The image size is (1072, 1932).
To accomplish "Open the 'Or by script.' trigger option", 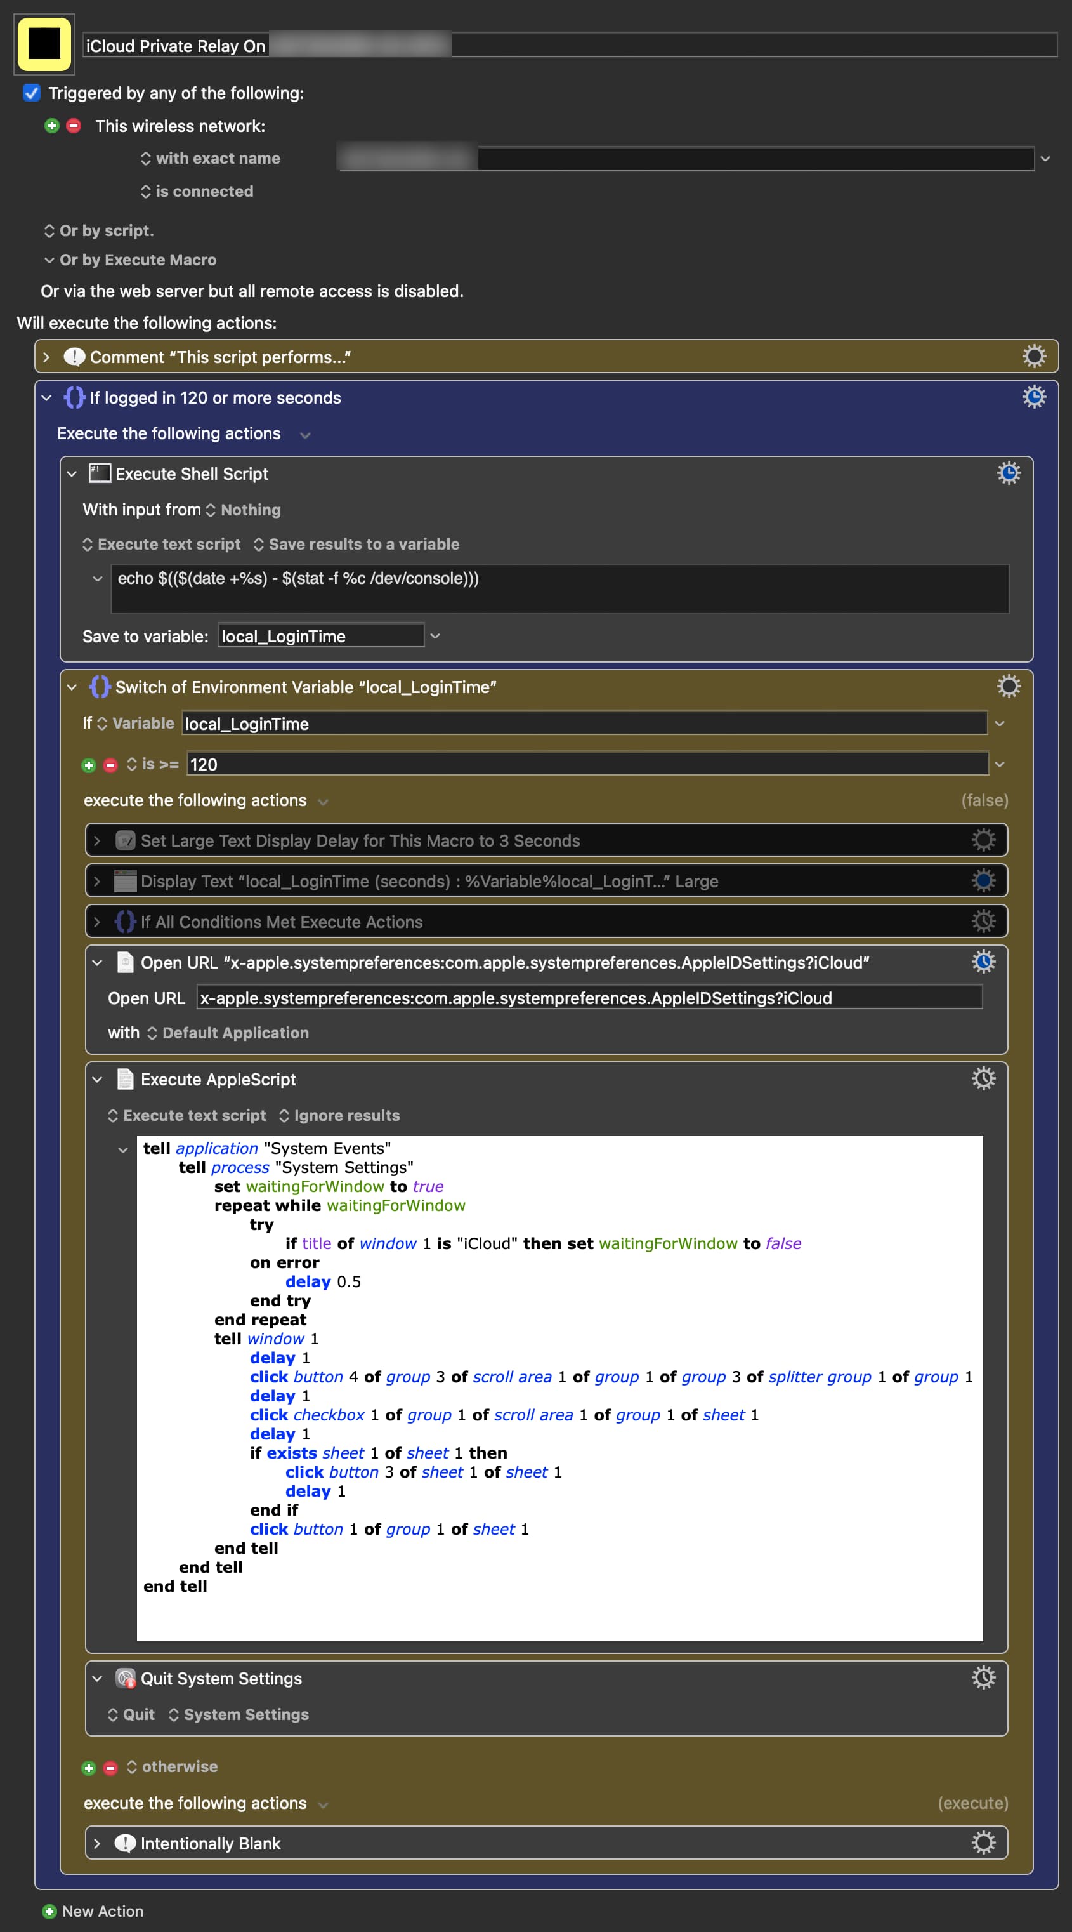I will (x=99, y=231).
